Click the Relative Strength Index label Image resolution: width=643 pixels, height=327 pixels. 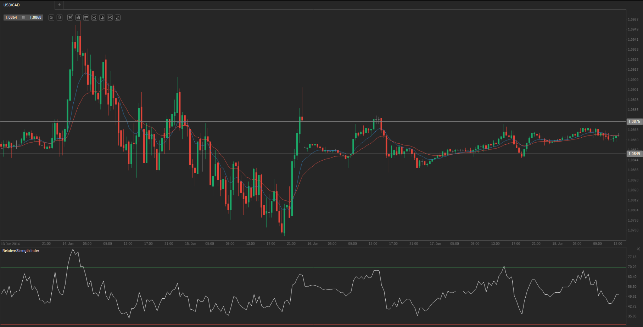21,251
